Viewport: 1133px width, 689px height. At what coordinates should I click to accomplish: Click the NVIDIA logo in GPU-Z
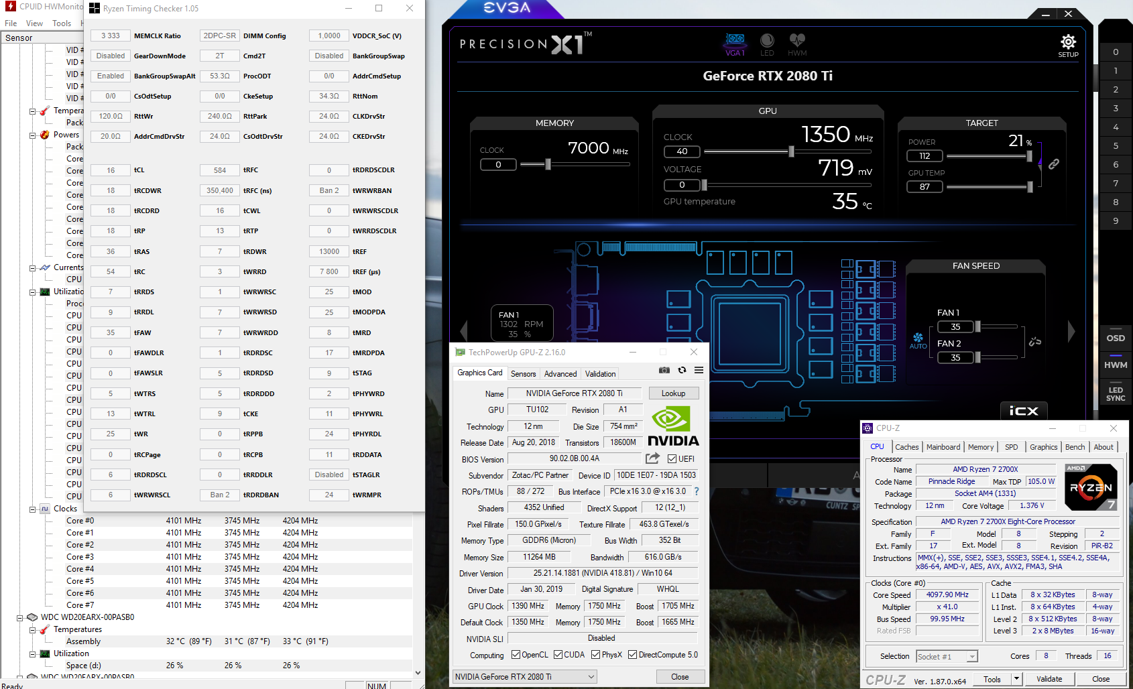click(x=672, y=426)
